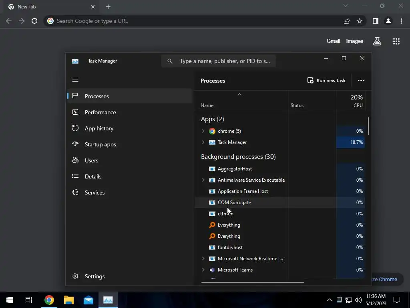Open Mail app from the taskbar
Image resolution: width=410 pixels, height=308 pixels.
[88, 300]
